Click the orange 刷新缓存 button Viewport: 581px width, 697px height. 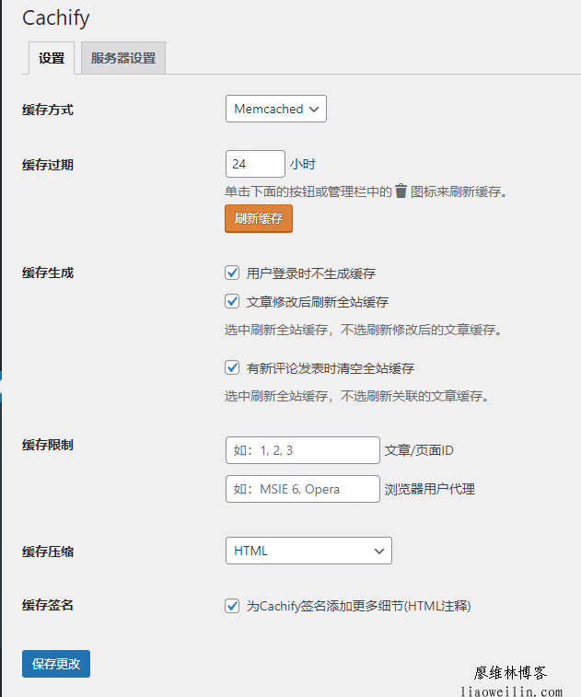(259, 218)
